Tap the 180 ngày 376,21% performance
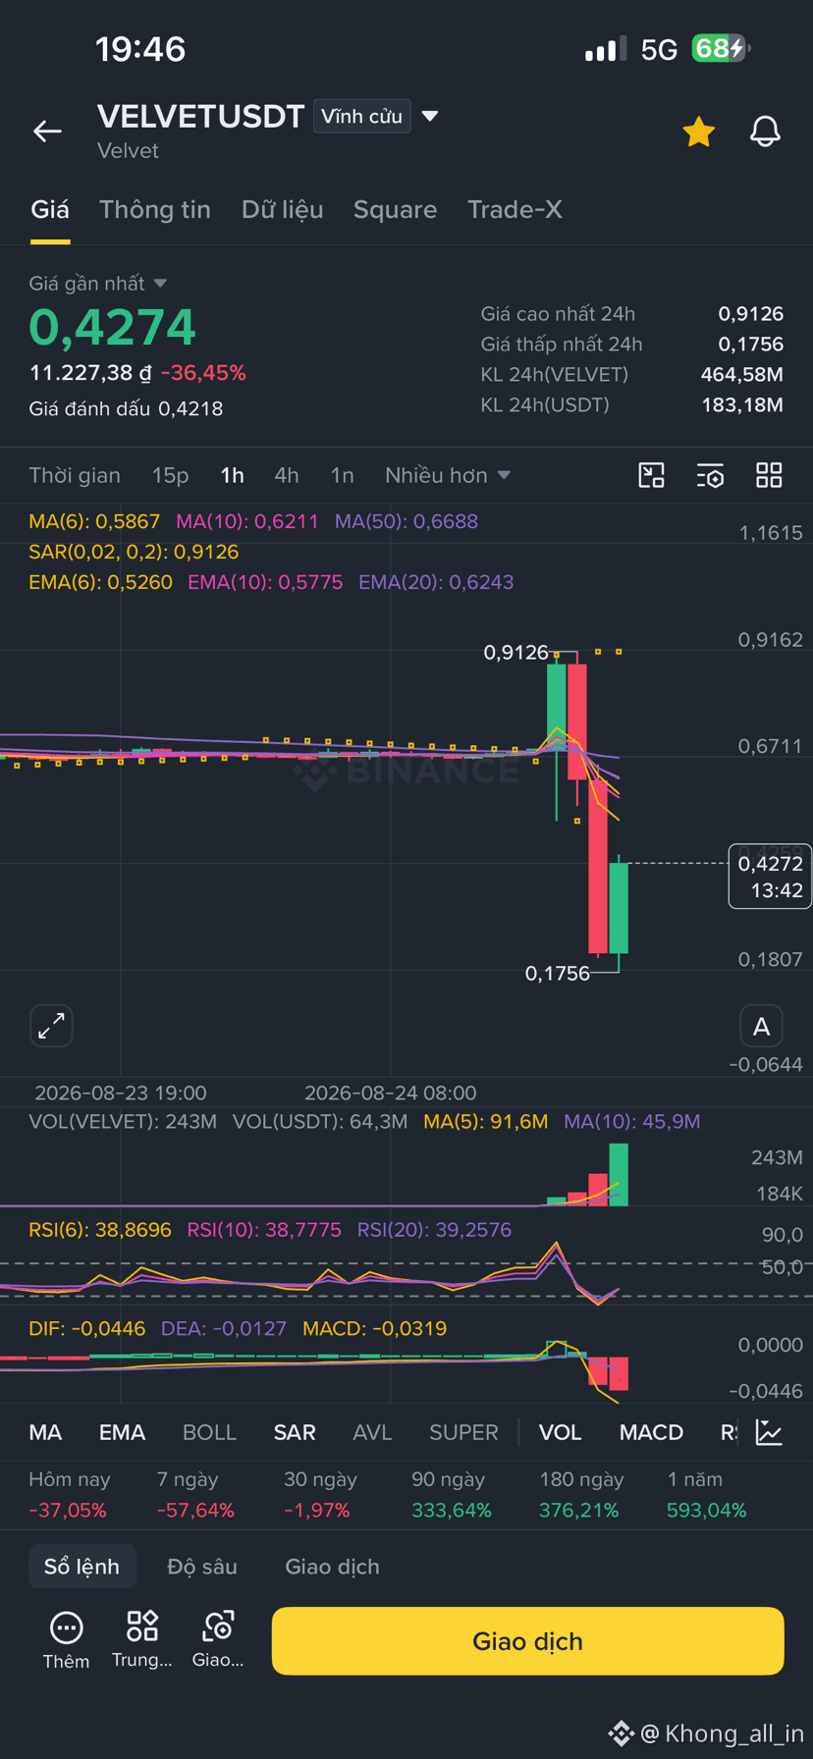813x1759 pixels. (x=580, y=1495)
